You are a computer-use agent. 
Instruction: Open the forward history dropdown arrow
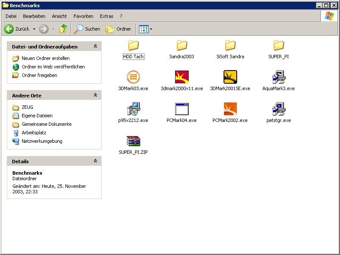tap(54, 29)
